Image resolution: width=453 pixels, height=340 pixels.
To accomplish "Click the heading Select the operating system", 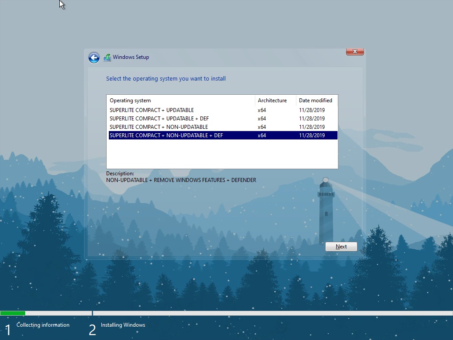I will pyautogui.click(x=166, y=79).
